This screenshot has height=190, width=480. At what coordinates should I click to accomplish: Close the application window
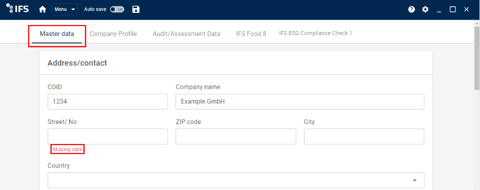coord(466,9)
